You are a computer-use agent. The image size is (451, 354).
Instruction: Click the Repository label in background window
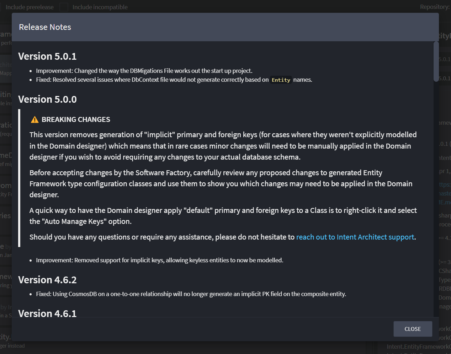[x=435, y=7]
